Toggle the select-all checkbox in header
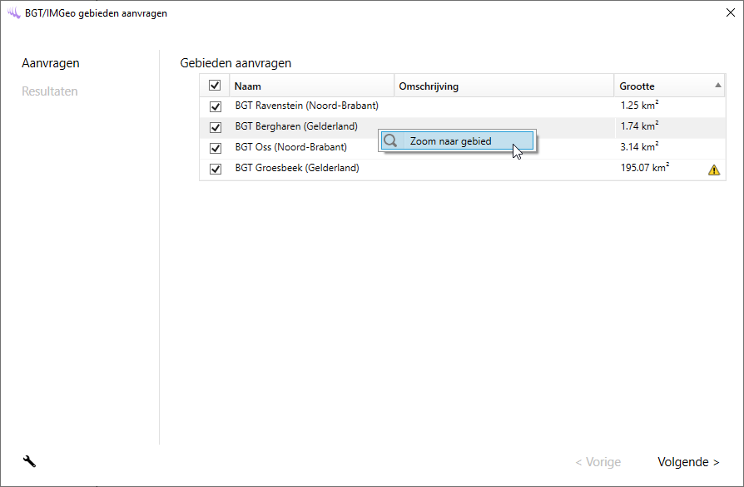The width and height of the screenshot is (744, 487). (x=215, y=86)
